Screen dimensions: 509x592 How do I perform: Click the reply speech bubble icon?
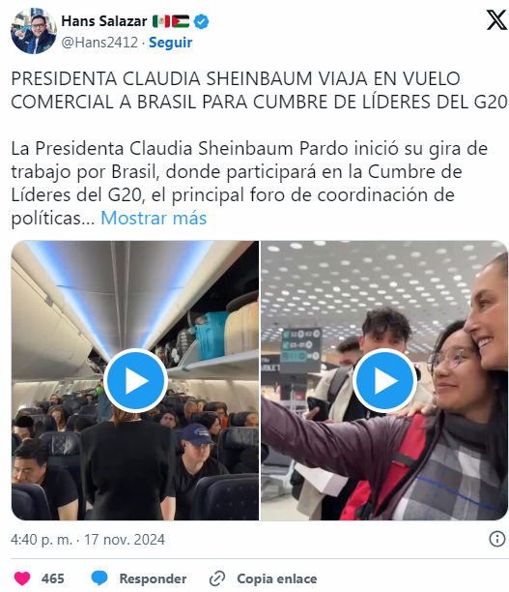point(99,578)
